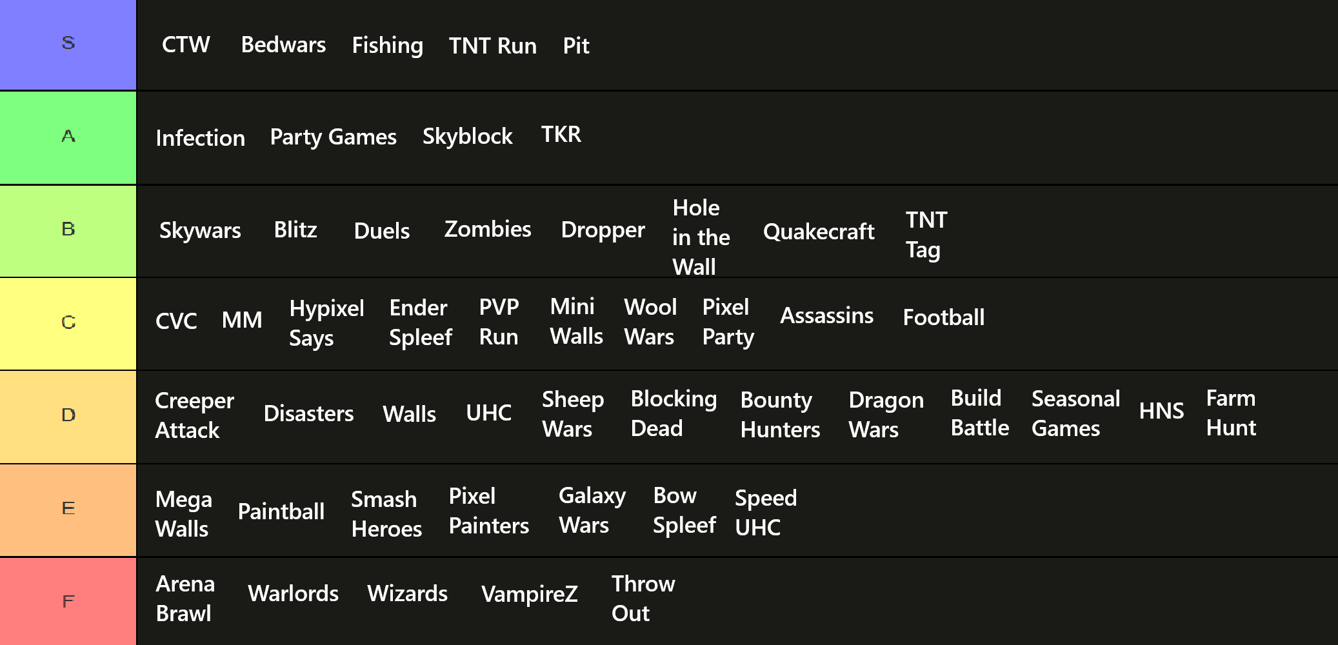Screen dimensions: 1338x645
Task: Click the Bedwars item in S tier
Action: pyautogui.click(x=283, y=45)
